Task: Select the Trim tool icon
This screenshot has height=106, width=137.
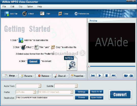Action: coord(42,14)
